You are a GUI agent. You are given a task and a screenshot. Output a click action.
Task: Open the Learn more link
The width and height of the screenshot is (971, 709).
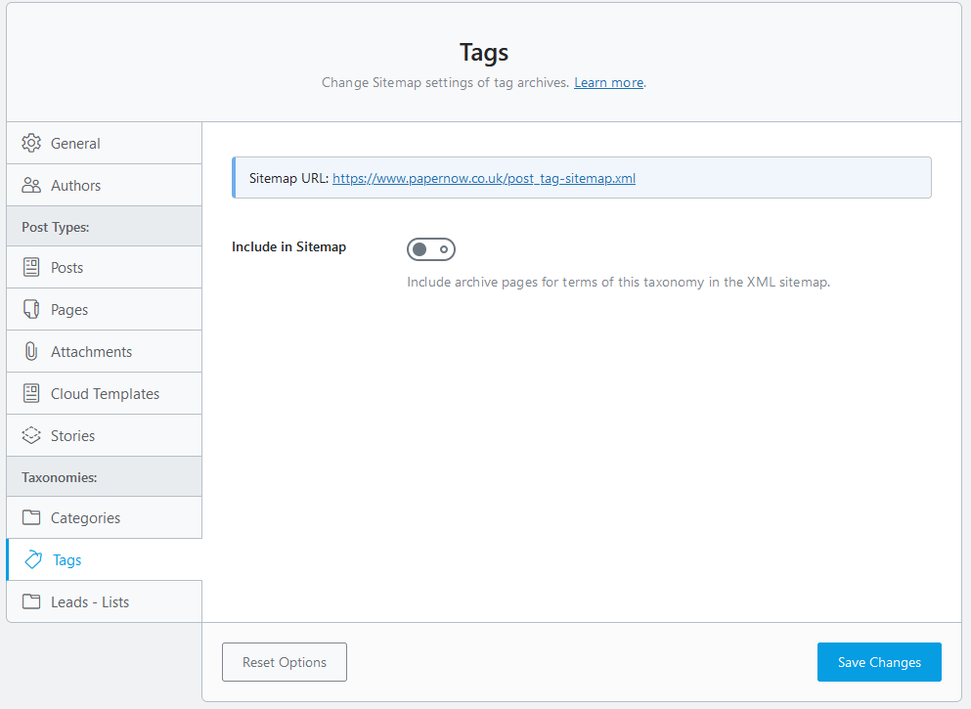(608, 83)
